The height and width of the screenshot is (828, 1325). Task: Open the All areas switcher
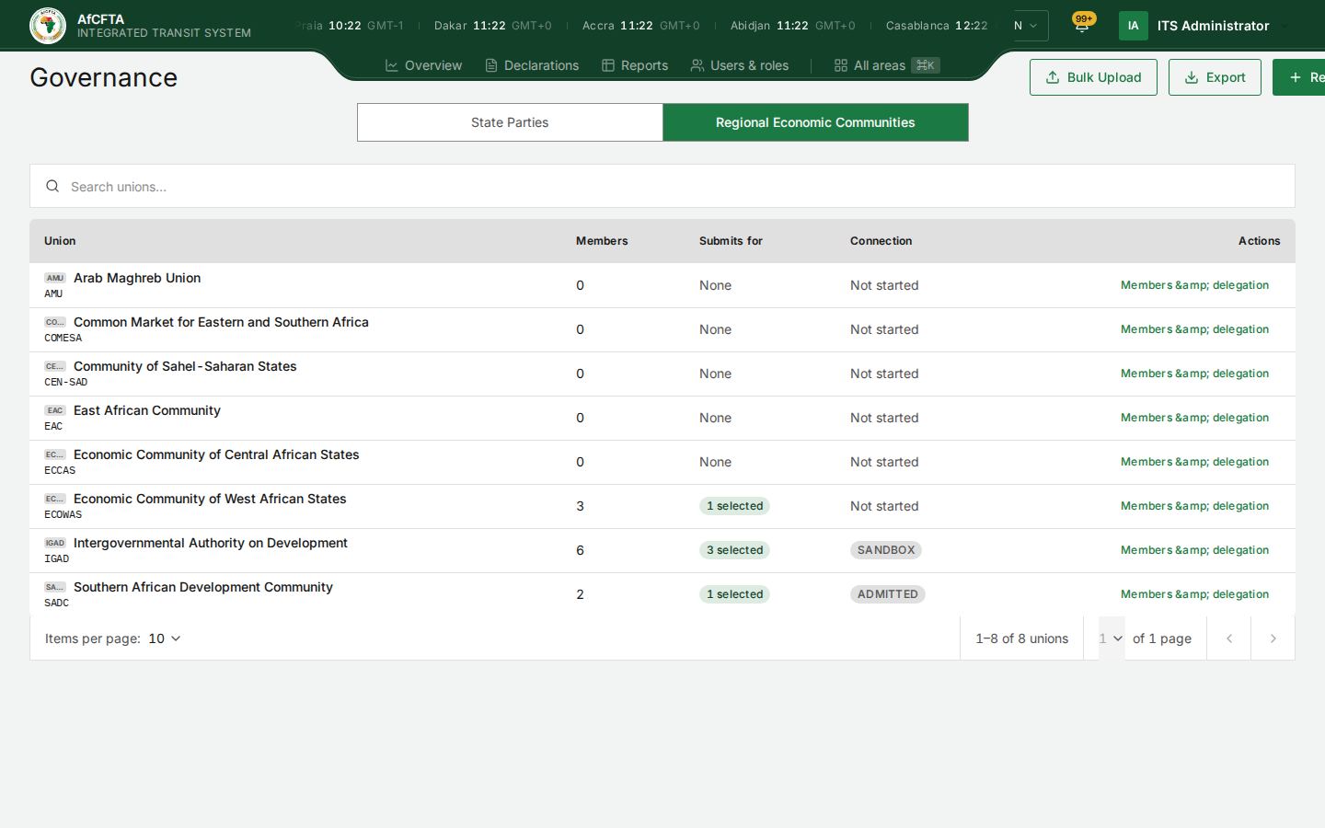click(887, 65)
